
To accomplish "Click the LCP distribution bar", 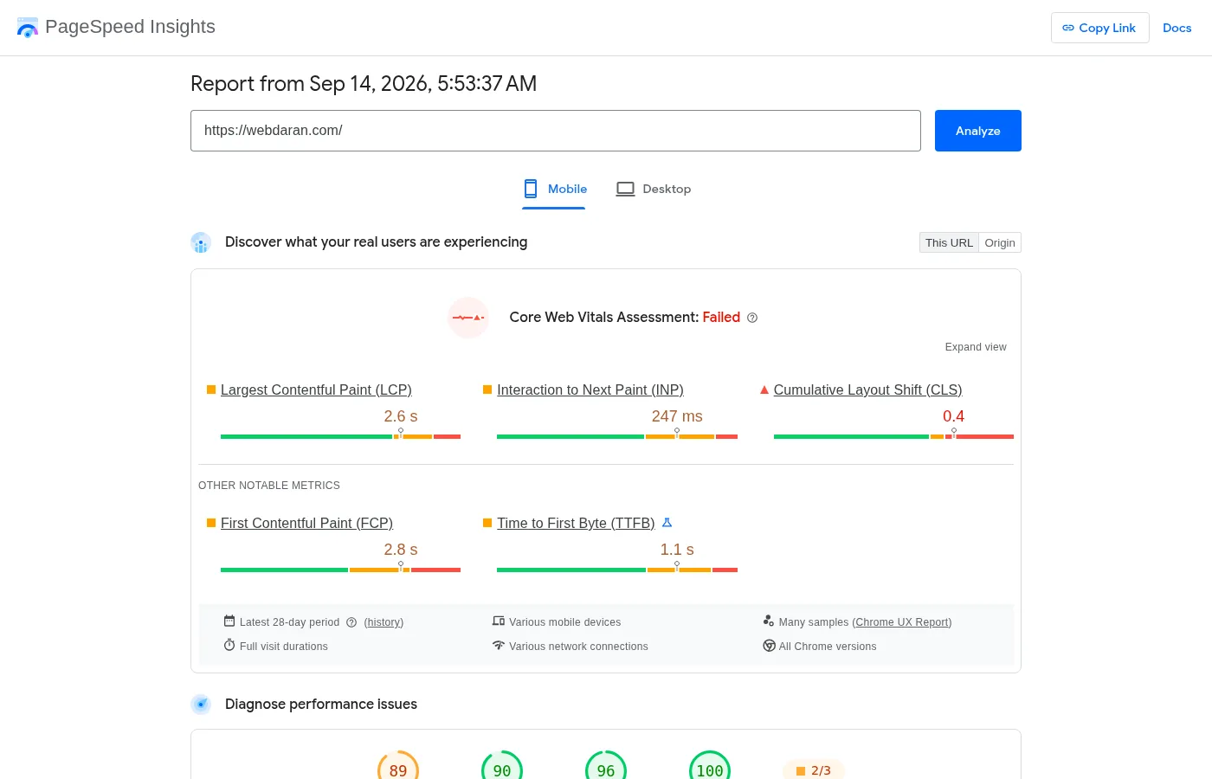I will 340,436.
